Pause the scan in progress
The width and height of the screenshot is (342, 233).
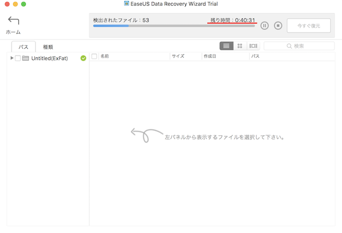point(265,26)
